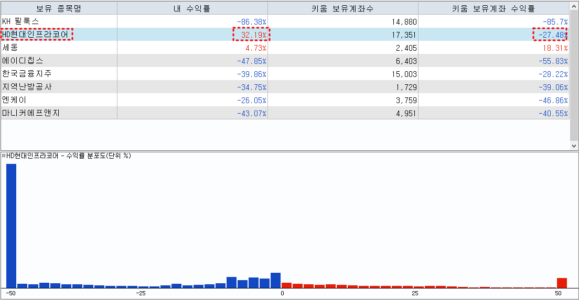Screen dimensions: 579x300
Task: Click the -26.05% return value
Action: [251, 101]
